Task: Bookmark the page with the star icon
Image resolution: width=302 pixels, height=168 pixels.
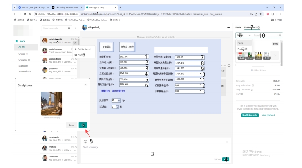Action: [x=260, y=14]
